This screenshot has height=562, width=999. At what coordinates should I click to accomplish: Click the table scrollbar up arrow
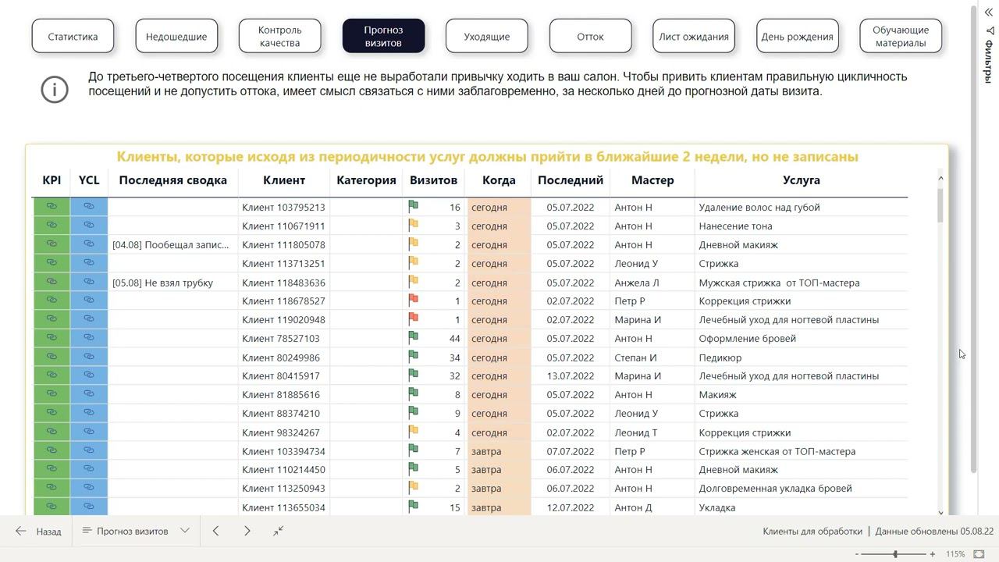coord(940,179)
